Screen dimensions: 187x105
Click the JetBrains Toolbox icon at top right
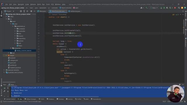(185, 8)
